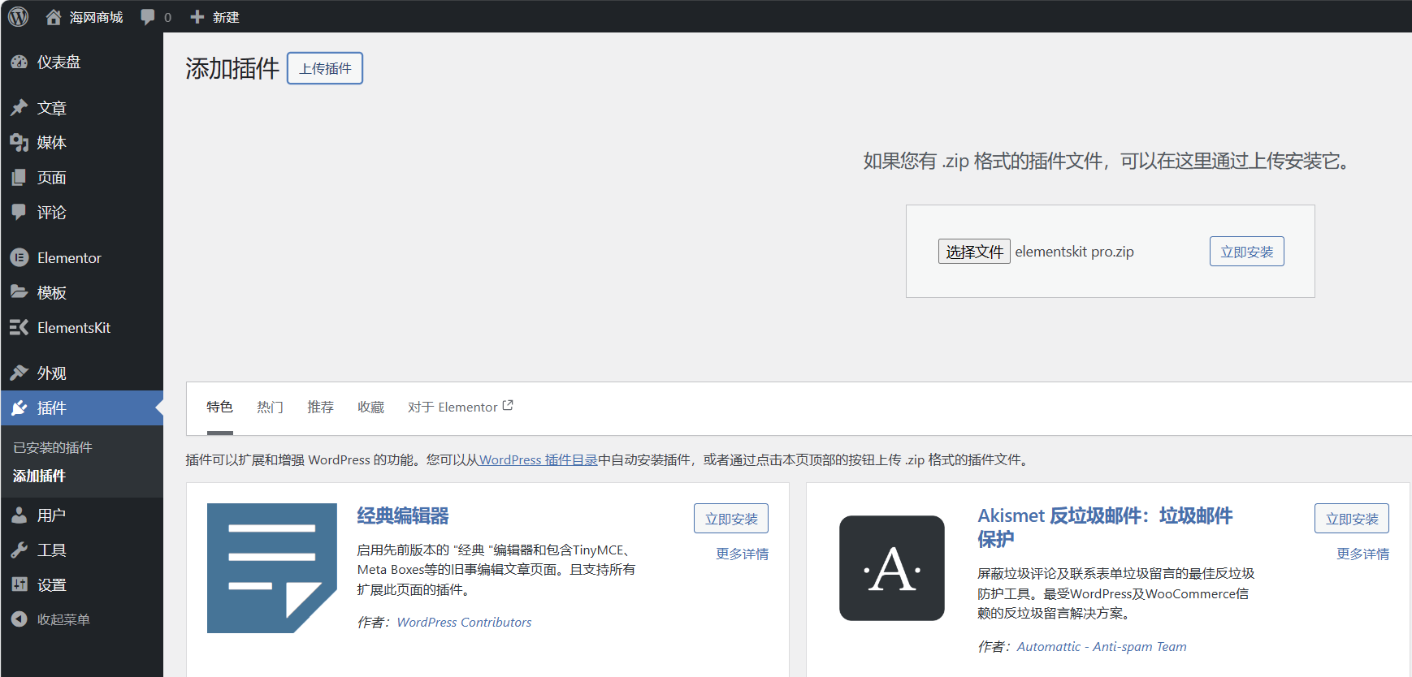Open WordPress Contributors author link
The height and width of the screenshot is (677, 1412).
(x=464, y=622)
